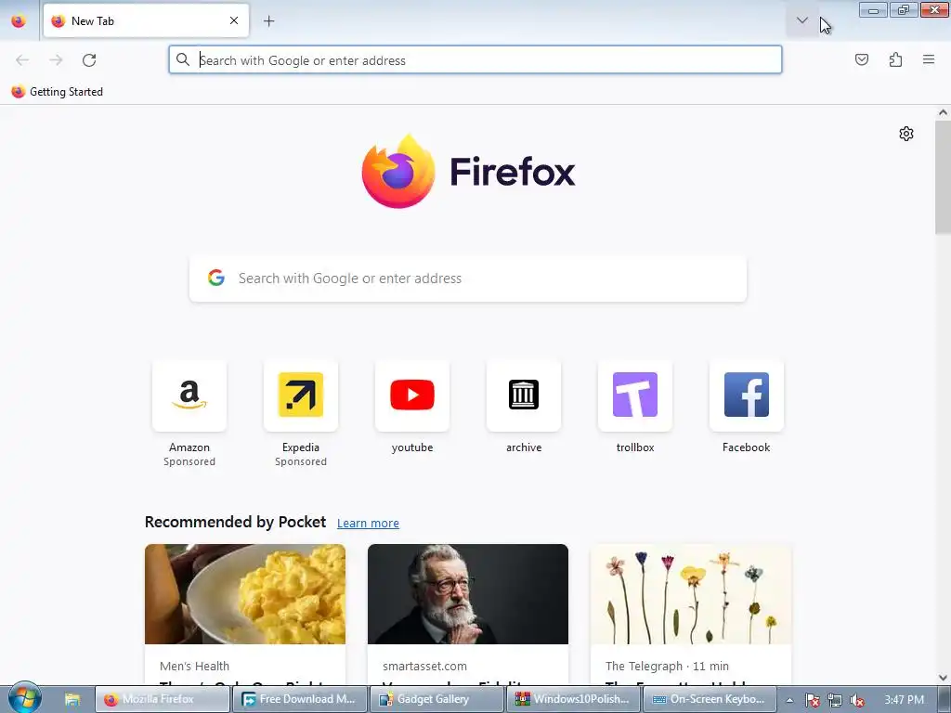Open the smartasset.com story thumbnail

[x=468, y=594]
